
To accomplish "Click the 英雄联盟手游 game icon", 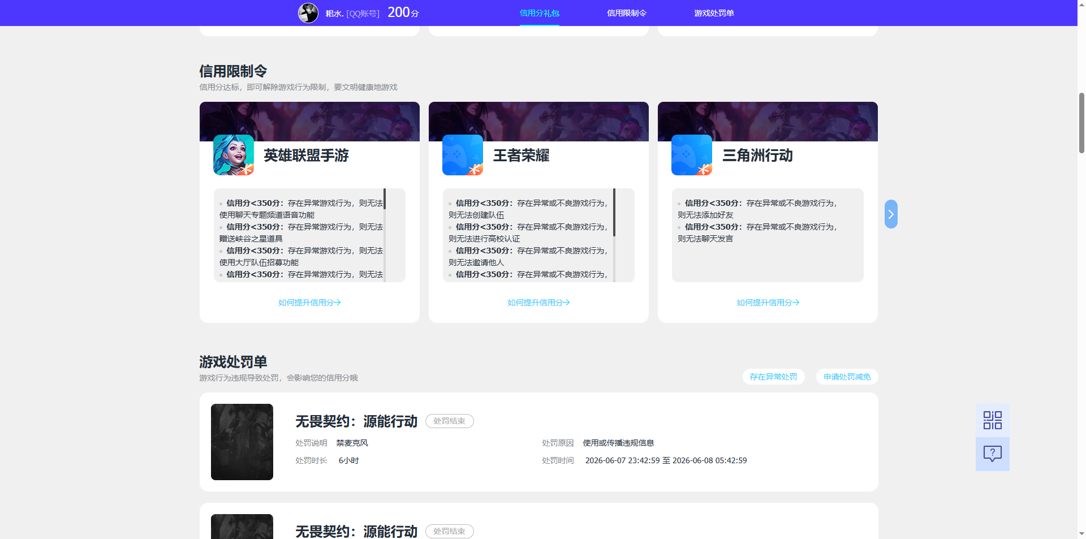I will click(234, 155).
